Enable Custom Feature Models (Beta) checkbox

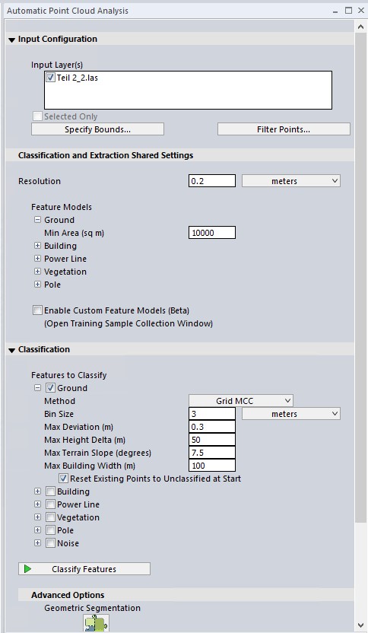click(37, 310)
